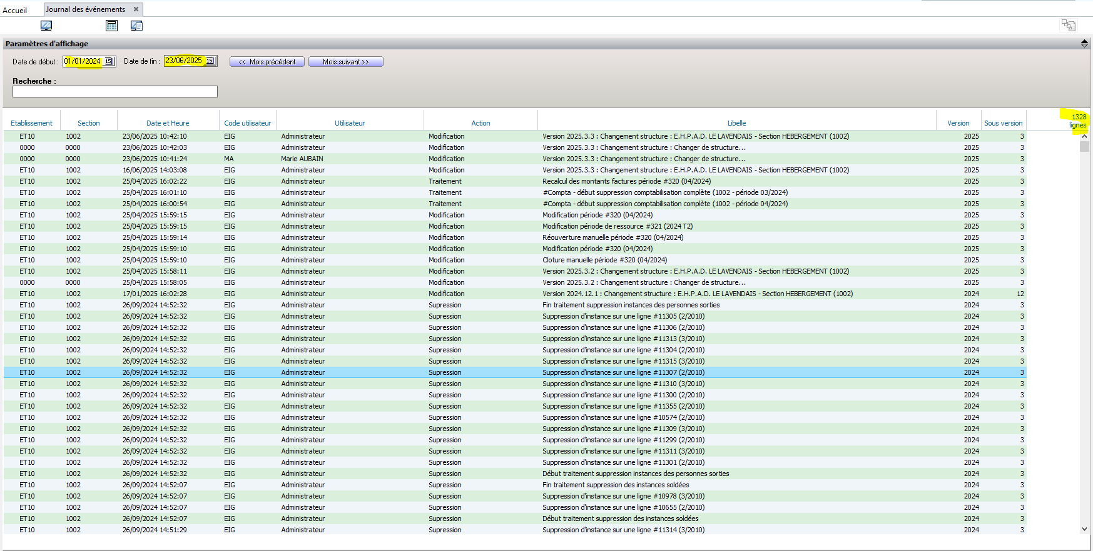1093x551 pixels.
Task: Close the Journal des événements tab
Action: coord(136,9)
